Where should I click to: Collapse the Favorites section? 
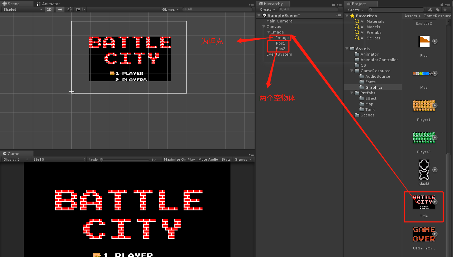pyautogui.click(x=347, y=16)
